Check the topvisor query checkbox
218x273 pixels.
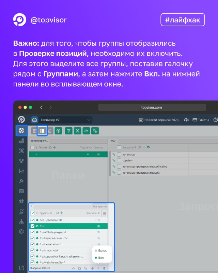click(x=119, y=160)
